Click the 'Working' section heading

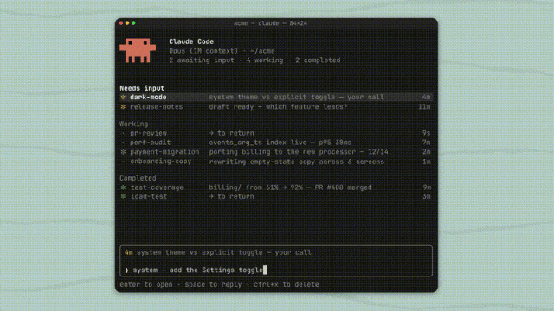point(134,124)
